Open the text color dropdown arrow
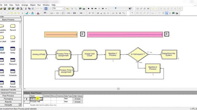 [41, 13]
